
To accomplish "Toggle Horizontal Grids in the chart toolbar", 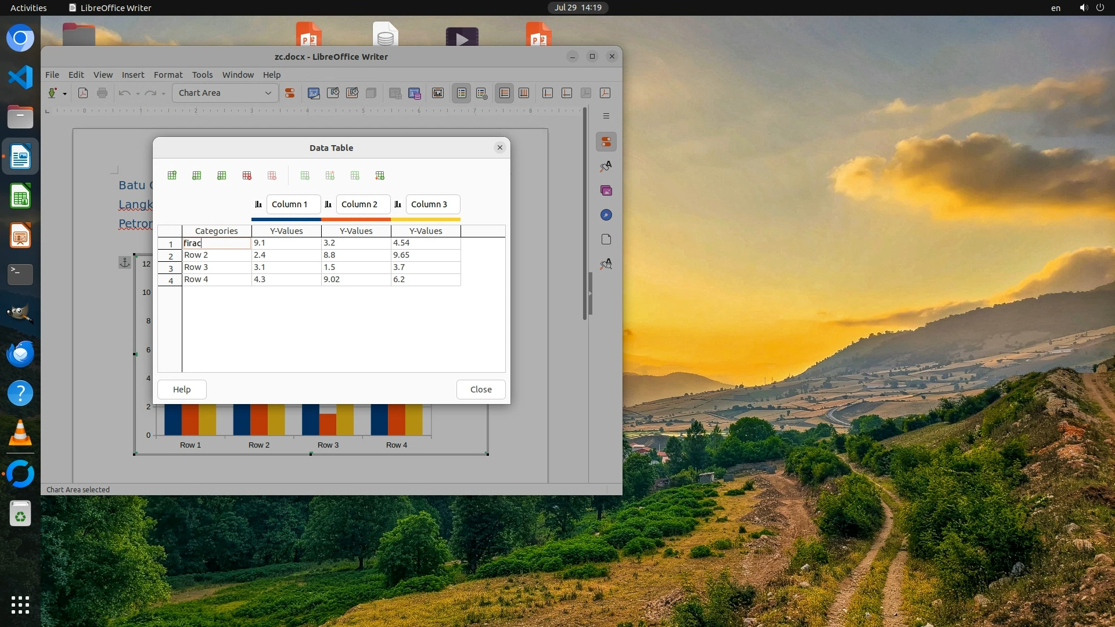I will pos(505,93).
